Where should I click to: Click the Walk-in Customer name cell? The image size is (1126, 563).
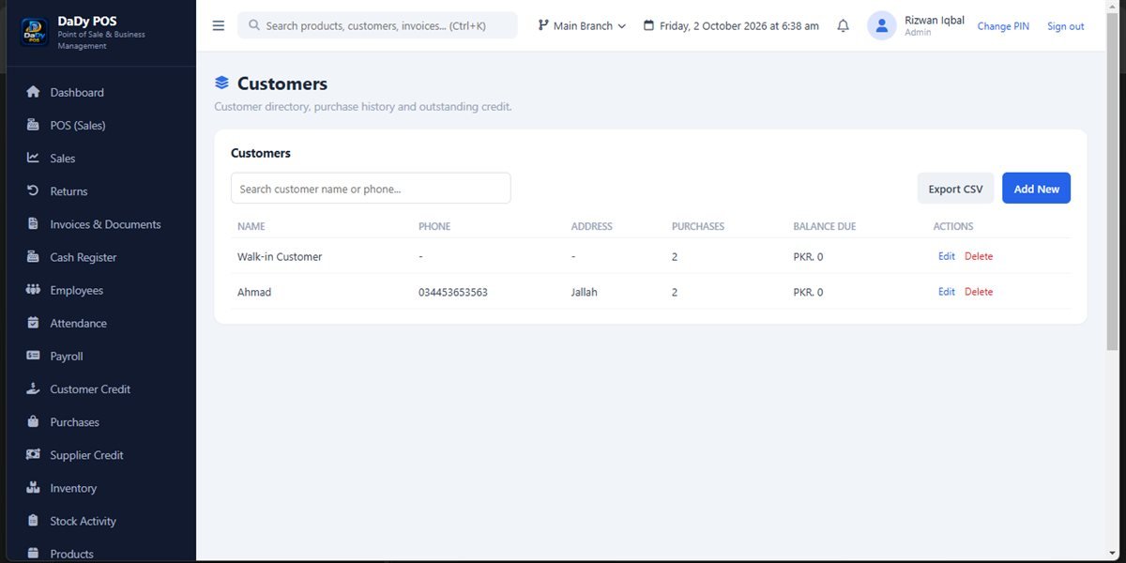tap(280, 256)
